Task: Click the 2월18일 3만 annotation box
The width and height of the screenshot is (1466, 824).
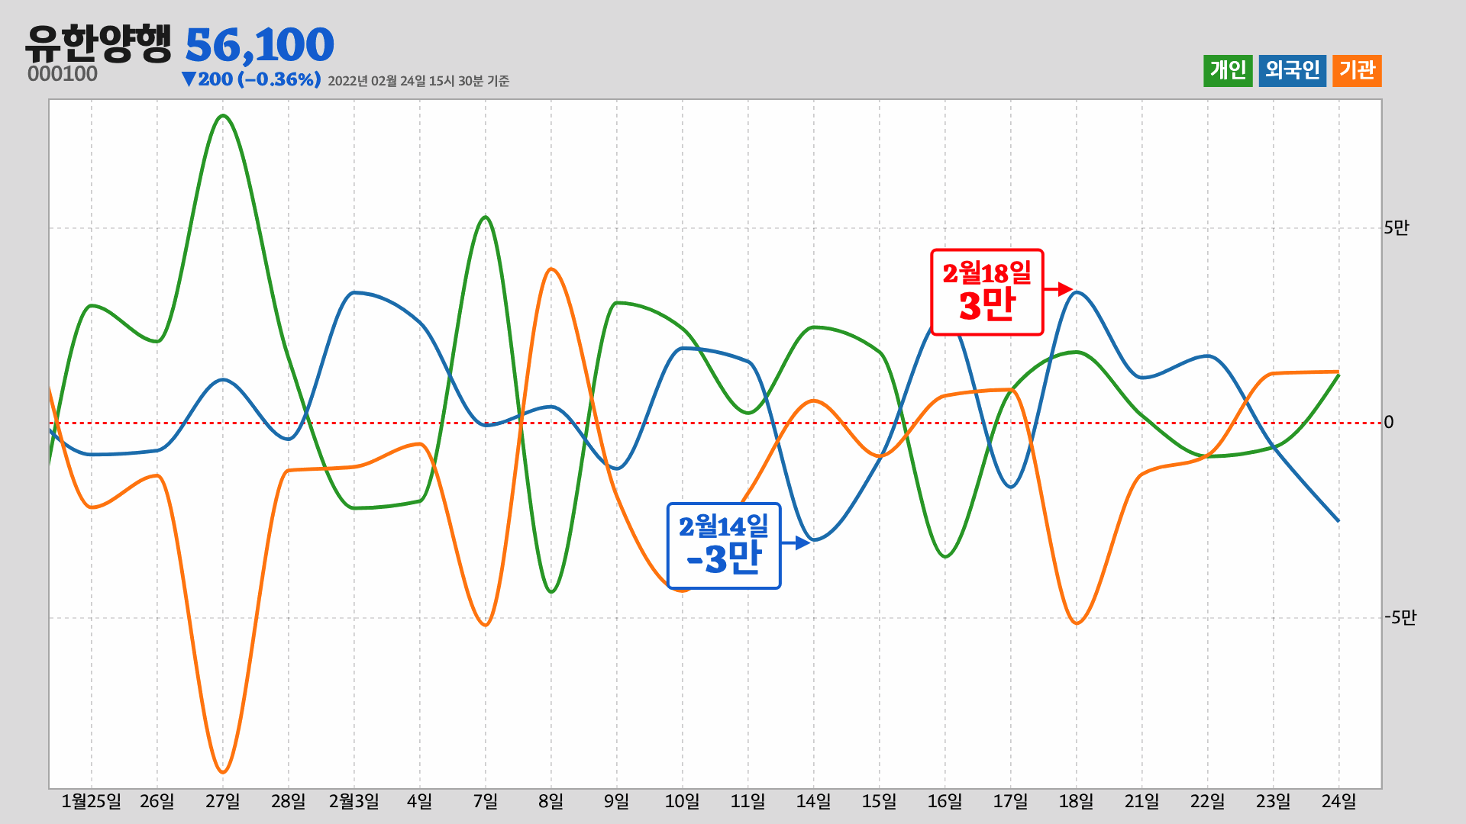Action: [986, 292]
